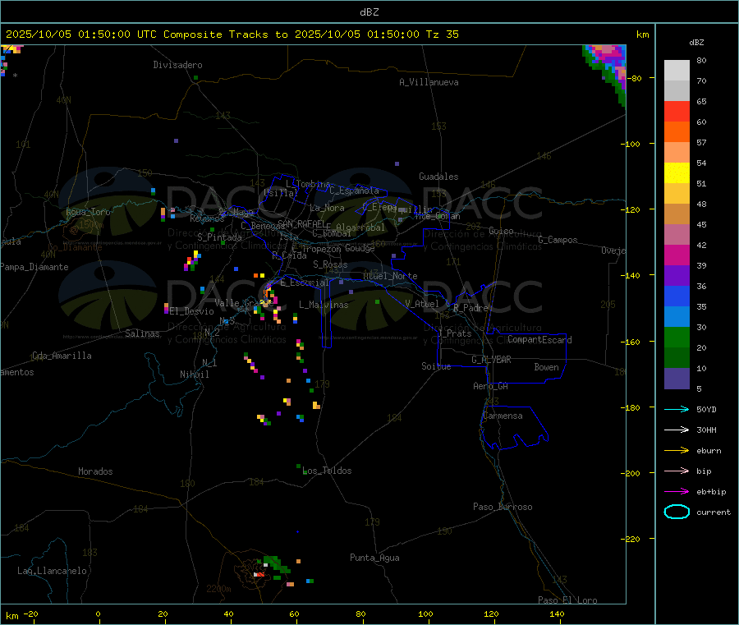Select the purple 39–36 dBZ swatch

click(x=677, y=276)
